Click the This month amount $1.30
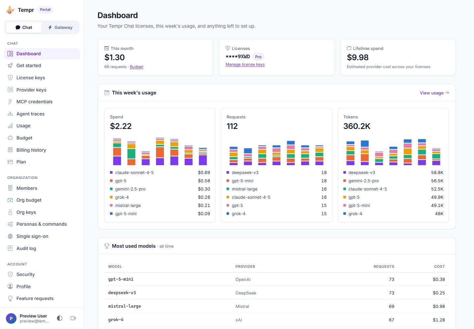 point(115,58)
